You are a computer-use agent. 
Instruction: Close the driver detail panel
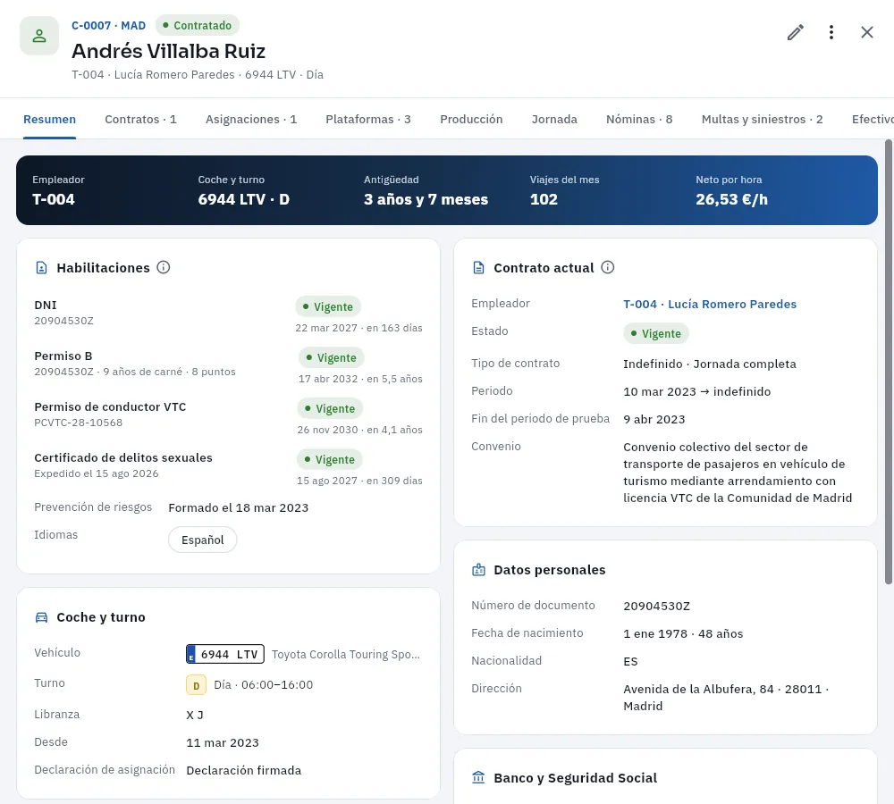[x=866, y=32]
